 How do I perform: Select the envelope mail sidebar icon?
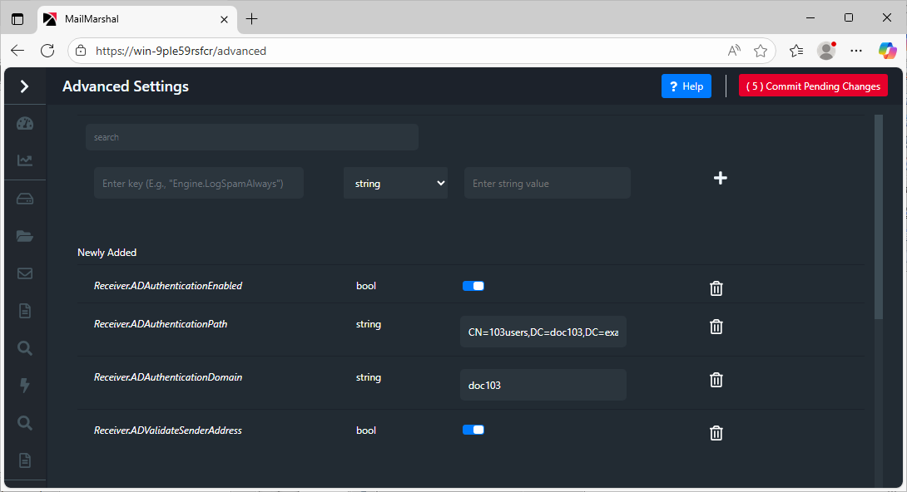[x=25, y=273]
